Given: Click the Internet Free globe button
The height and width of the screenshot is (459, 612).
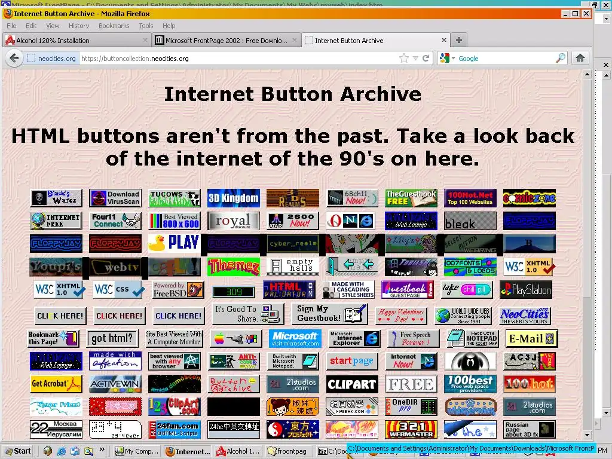Looking at the screenshot, I should 56,221.
